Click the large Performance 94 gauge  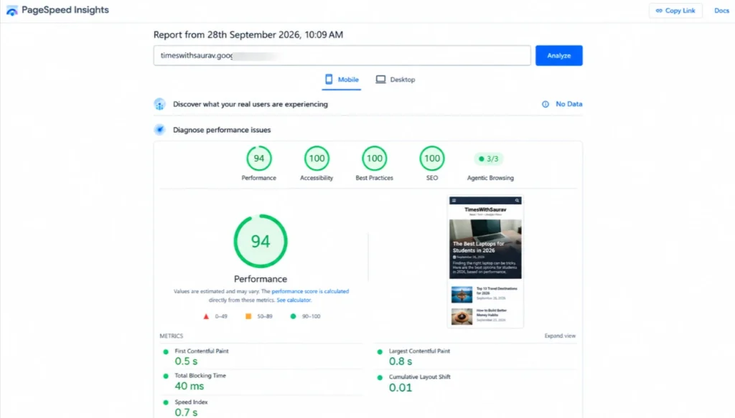click(x=261, y=241)
